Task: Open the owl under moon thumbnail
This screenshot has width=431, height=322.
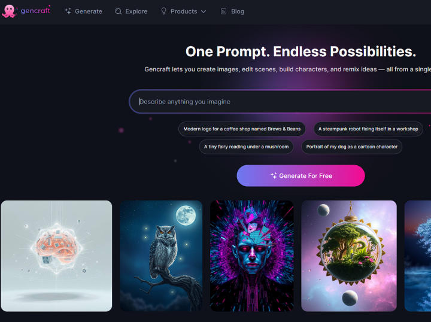Action: 161,256
